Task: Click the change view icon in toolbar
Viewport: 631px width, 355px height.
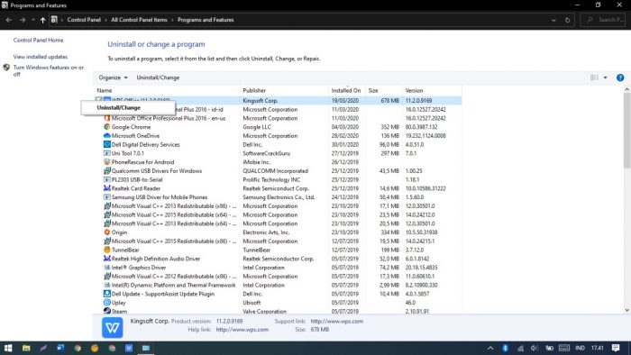Action: [x=594, y=77]
